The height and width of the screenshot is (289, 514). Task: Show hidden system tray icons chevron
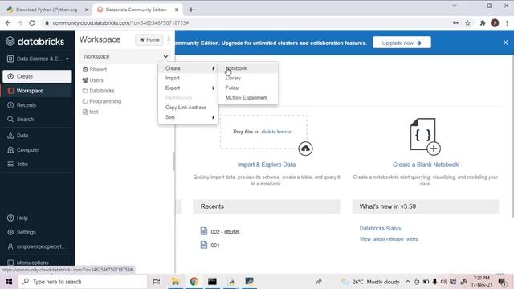(x=407, y=282)
